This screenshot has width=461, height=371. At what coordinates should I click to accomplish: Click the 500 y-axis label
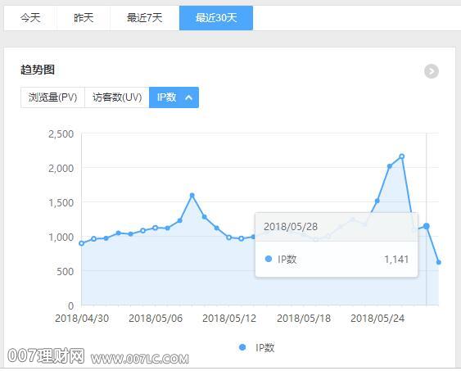click(x=65, y=272)
